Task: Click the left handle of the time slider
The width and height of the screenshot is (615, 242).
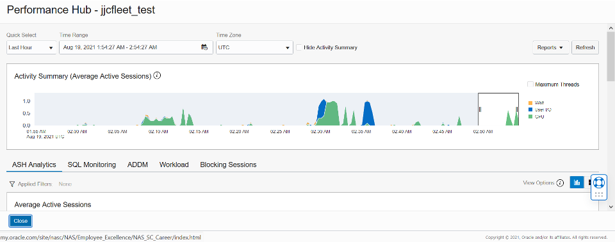Action: click(x=480, y=109)
